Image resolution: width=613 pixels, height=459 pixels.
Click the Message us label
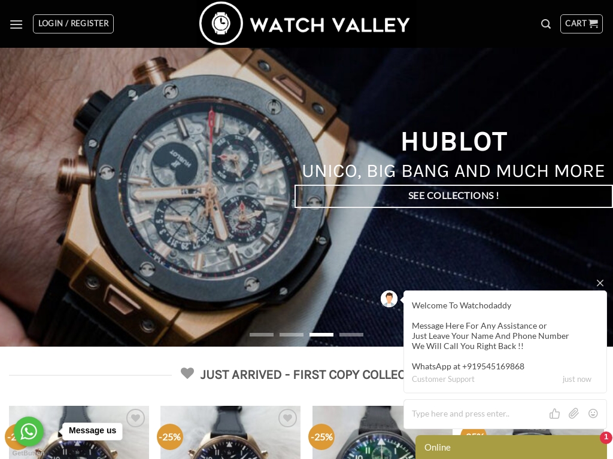coord(92,430)
